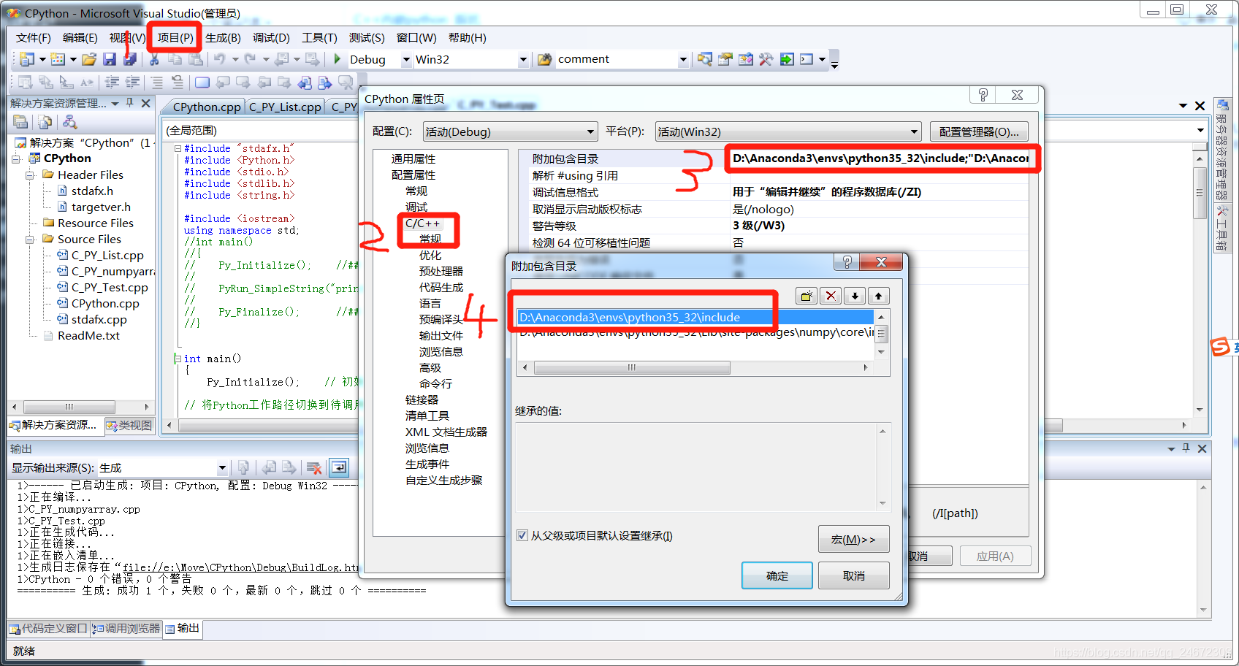This screenshot has width=1239, height=666.
Task: Click the Object Browser toolbar icon
Action: pyautogui.click(x=745, y=59)
